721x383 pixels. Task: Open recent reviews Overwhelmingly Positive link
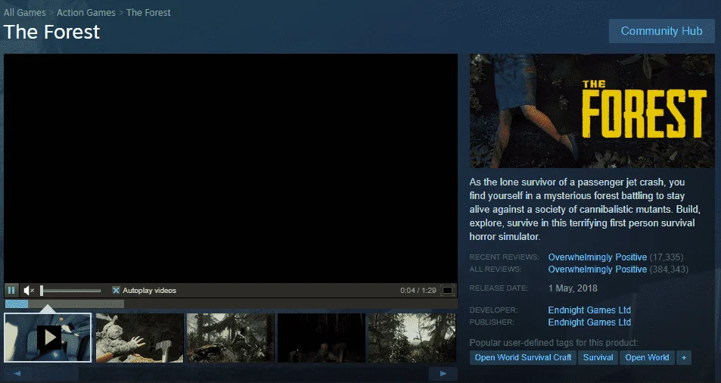(x=598, y=257)
